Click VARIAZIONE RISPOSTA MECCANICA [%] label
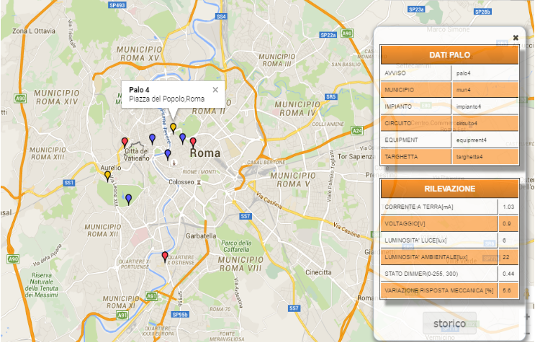This screenshot has width=540, height=342. (x=439, y=290)
